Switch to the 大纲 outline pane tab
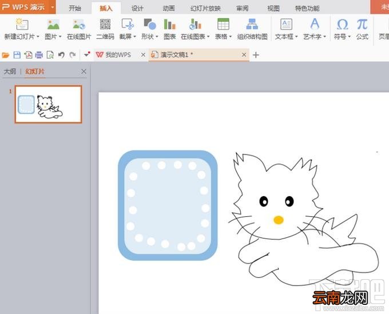389x314 pixels. tap(10, 71)
